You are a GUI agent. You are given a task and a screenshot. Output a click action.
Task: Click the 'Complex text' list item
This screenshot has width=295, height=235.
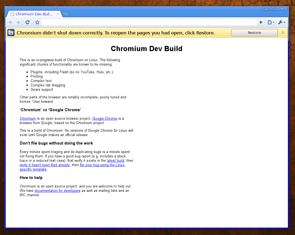(41, 81)
